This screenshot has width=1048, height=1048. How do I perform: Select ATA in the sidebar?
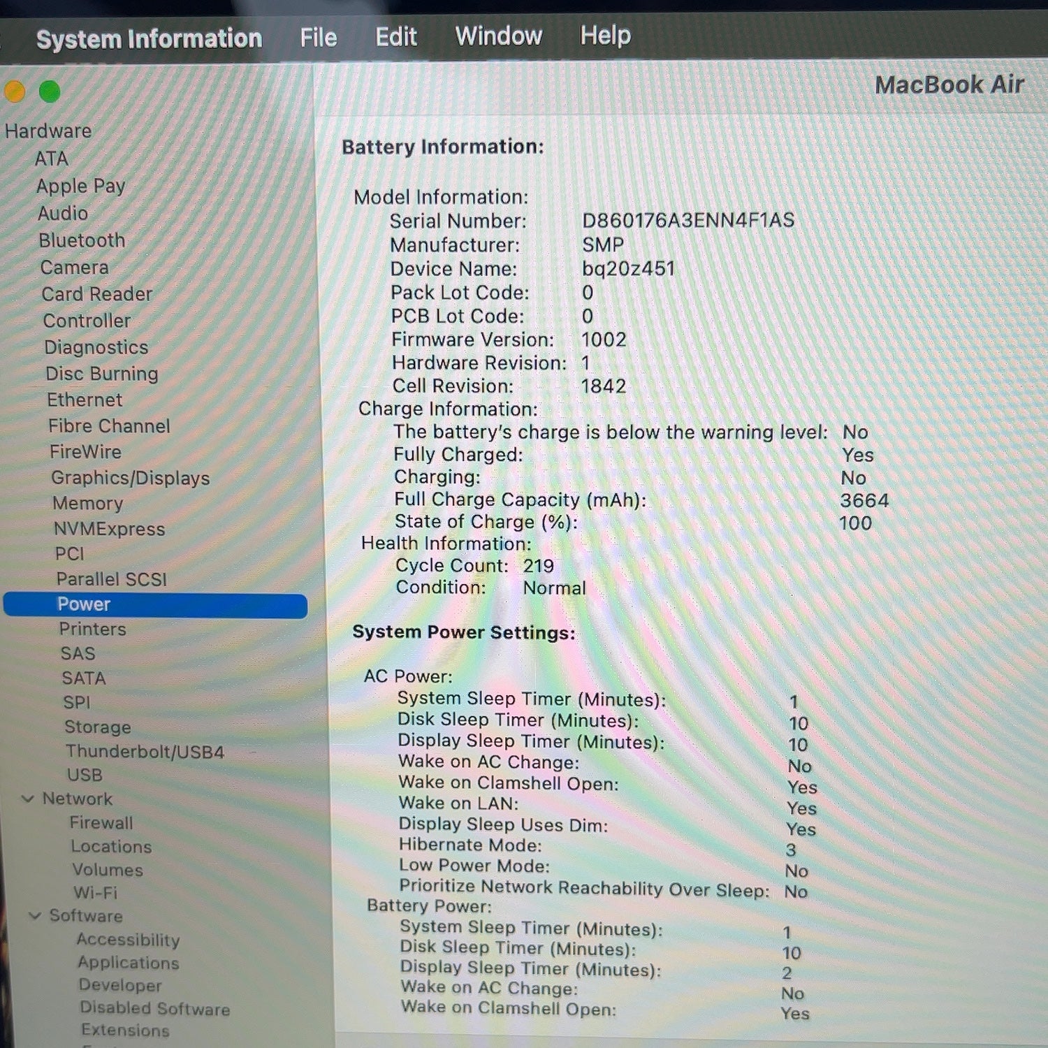click(x=52, y=159)
